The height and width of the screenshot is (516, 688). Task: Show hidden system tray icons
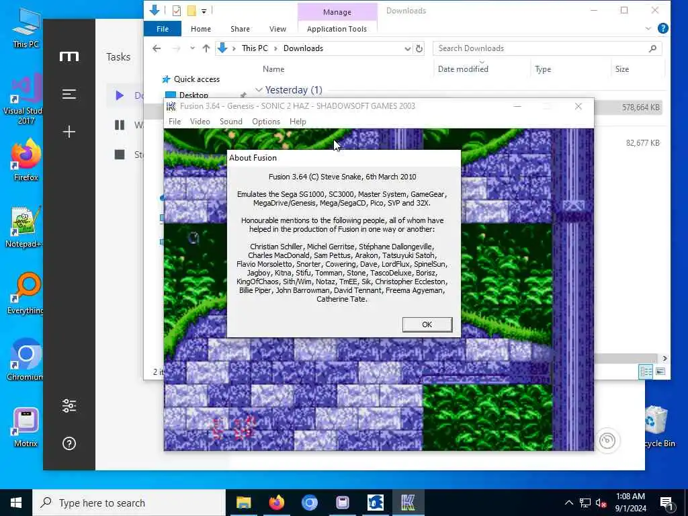coord(568,503)
